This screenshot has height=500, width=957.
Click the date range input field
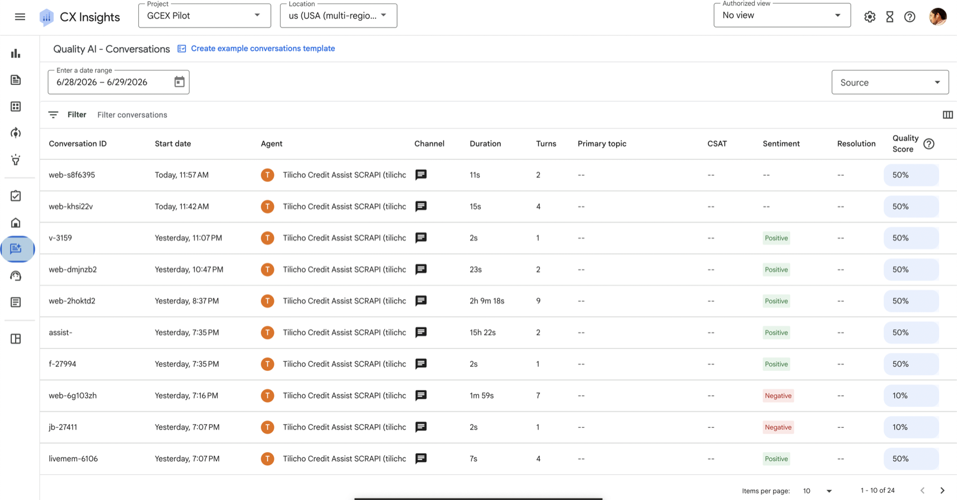tap(118, 82)
